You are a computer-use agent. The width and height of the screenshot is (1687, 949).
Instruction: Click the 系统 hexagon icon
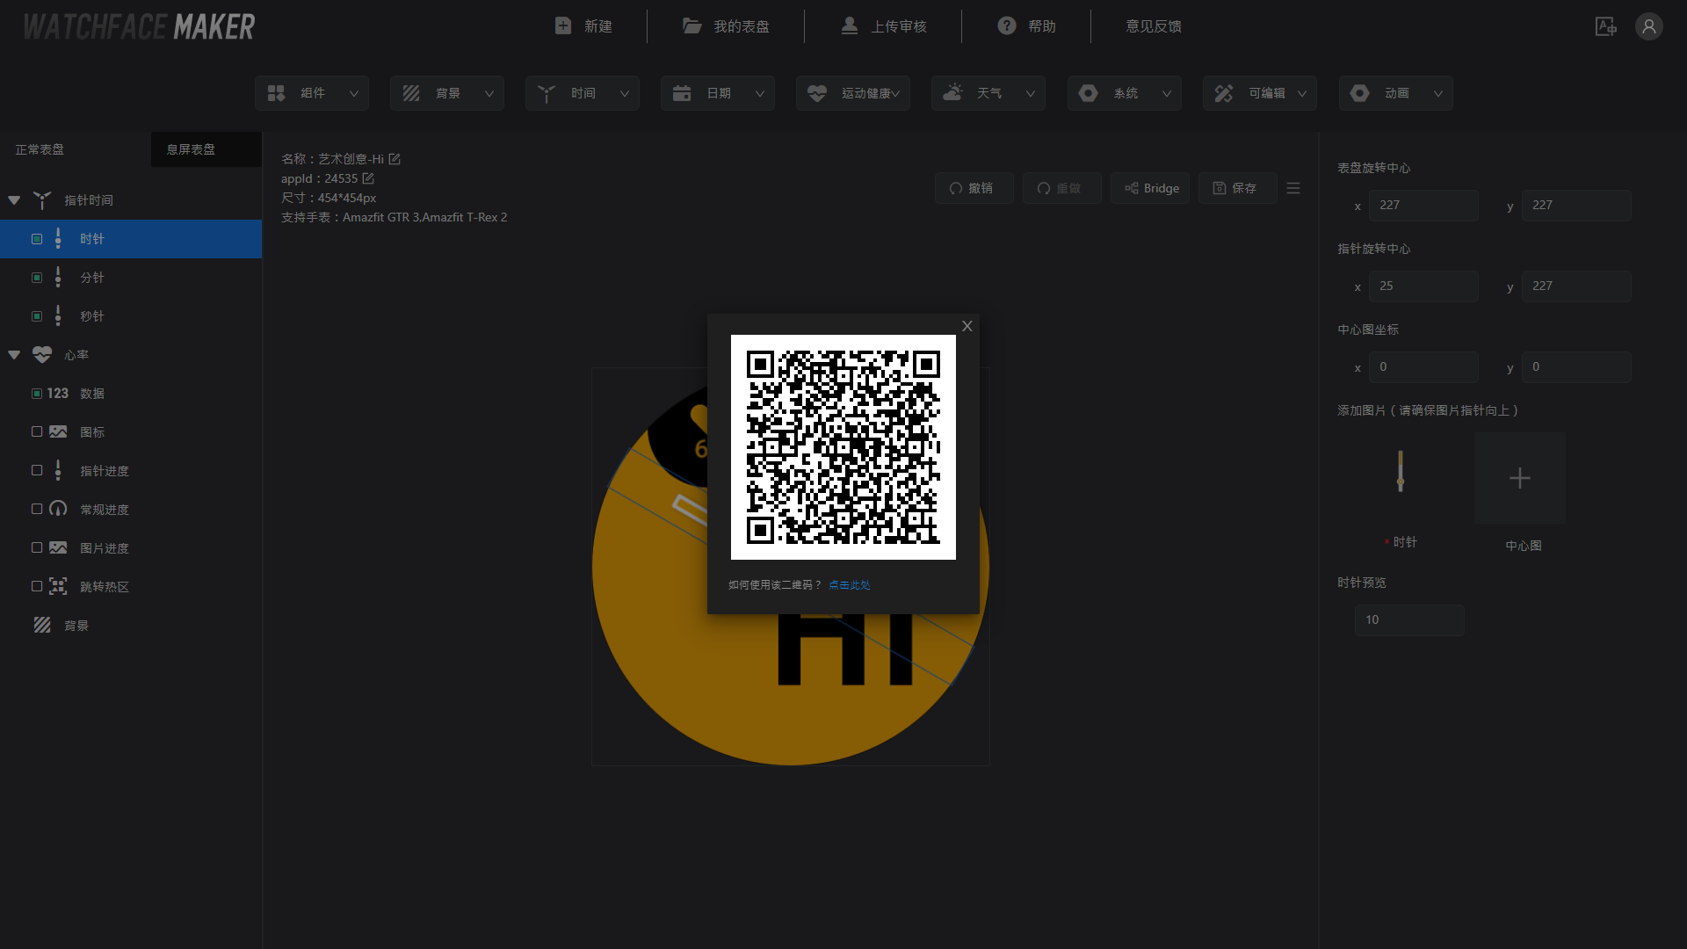tap(1089, 93)
